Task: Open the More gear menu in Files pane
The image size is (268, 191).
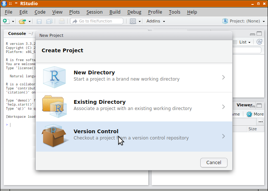Action: 255,114
